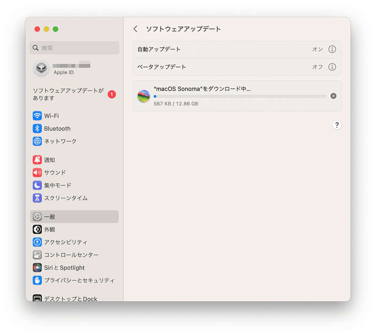Click the ソフトウェアアップデート page title

(x=183, y=29)
